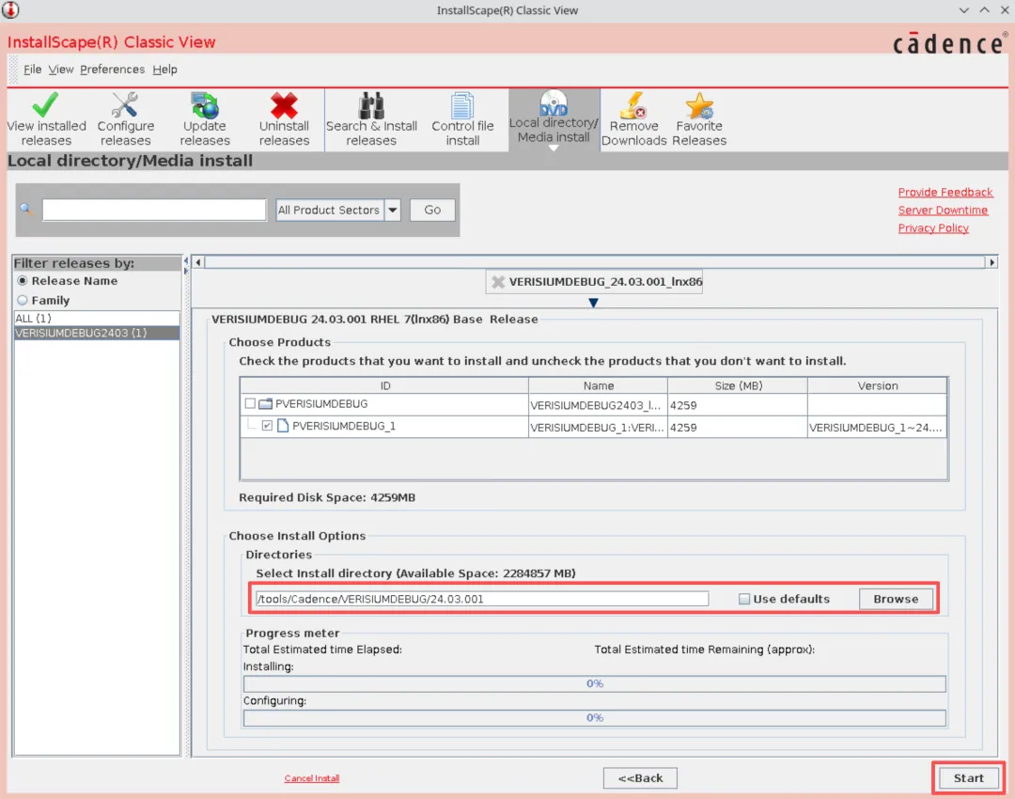This screenshot has height=799, width=1015.
Task: Select the Release Name radio button
Action: 23,281
